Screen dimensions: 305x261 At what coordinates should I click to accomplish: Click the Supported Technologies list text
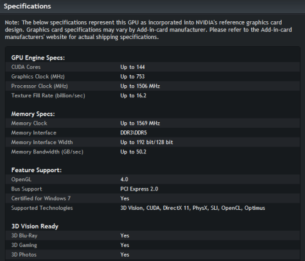coord(193,208)
